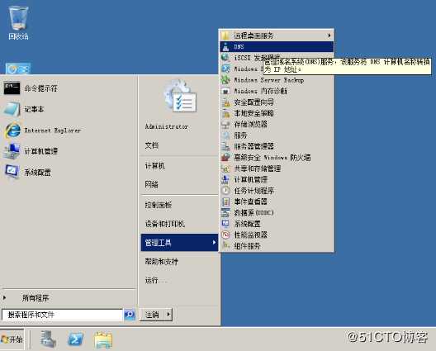Open 帮助和支持 from the Start menu
Image resolution: width=436 pixels, height=351 pixels.
pos(162,262)
